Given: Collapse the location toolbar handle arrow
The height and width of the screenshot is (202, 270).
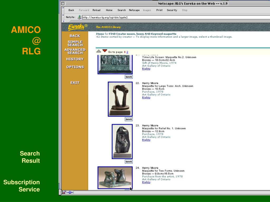Looking at the screenshot, I should coord(63,15).
